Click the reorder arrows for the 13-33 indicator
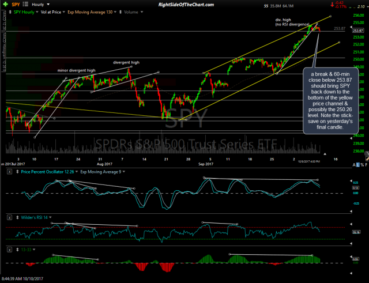This screenshot has width=369, height=283. [17, 250]
